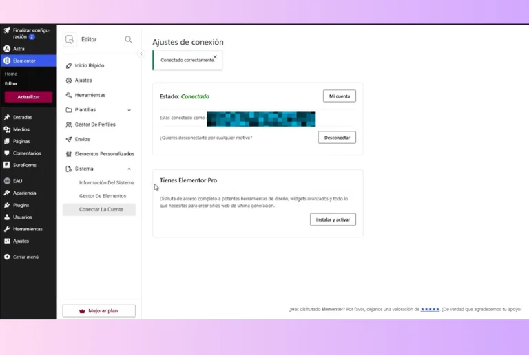Click the Desconectar button

[337, 138]
